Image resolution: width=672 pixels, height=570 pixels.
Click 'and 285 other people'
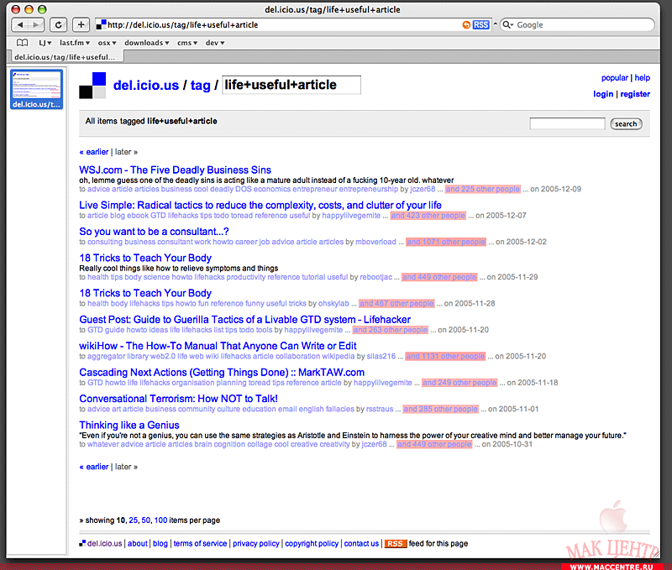point(440,409)
